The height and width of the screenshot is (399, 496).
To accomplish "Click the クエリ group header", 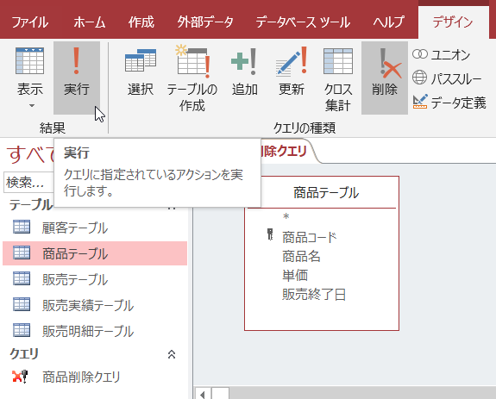I will (24, 354).
